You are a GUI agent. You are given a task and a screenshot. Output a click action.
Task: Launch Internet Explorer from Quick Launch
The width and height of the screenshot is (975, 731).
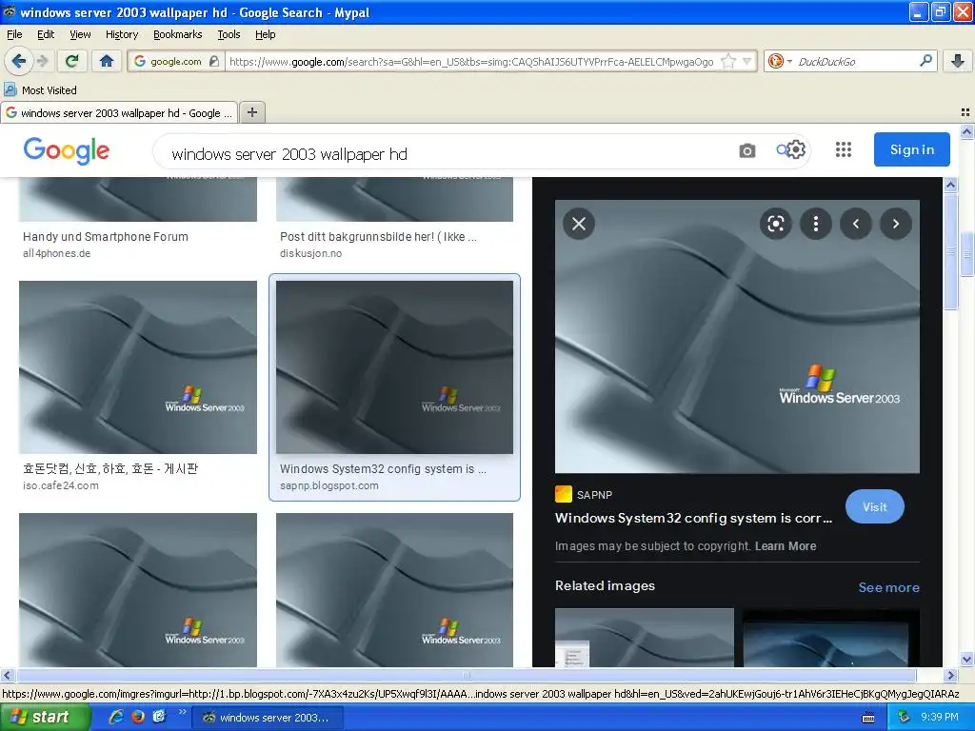(116, 717)
